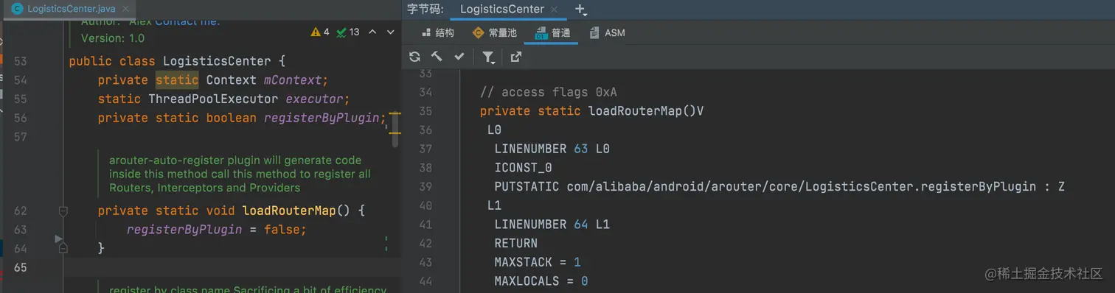This screenshot has width=1115, height=293.
Task: Click the editor vertical scrollbar thumb
Action: (395, 130)
